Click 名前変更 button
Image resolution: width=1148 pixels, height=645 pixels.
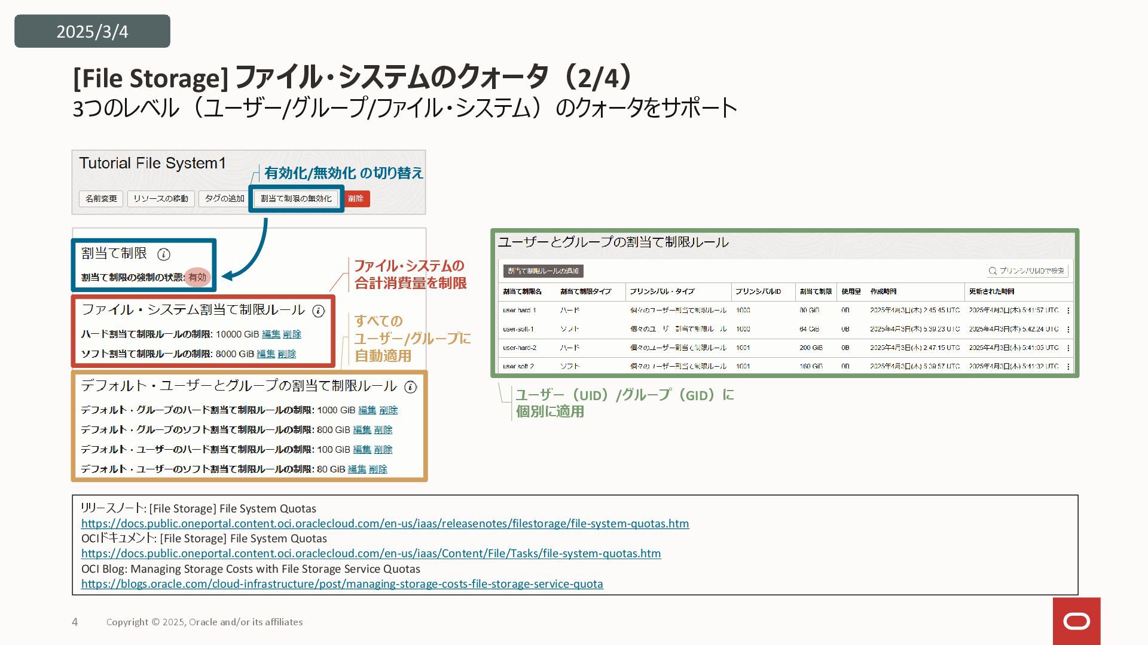pyautogui.click(x=101, y=198)
